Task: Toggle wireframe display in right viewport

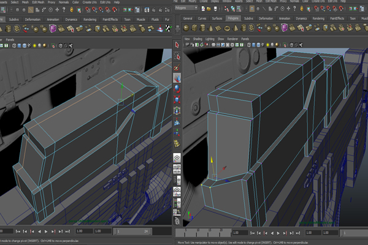Action: [249, 45]
